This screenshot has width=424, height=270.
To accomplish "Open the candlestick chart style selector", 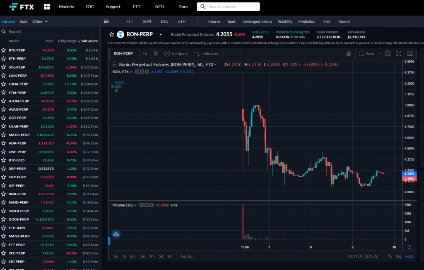I will click(x=156, y=53).
